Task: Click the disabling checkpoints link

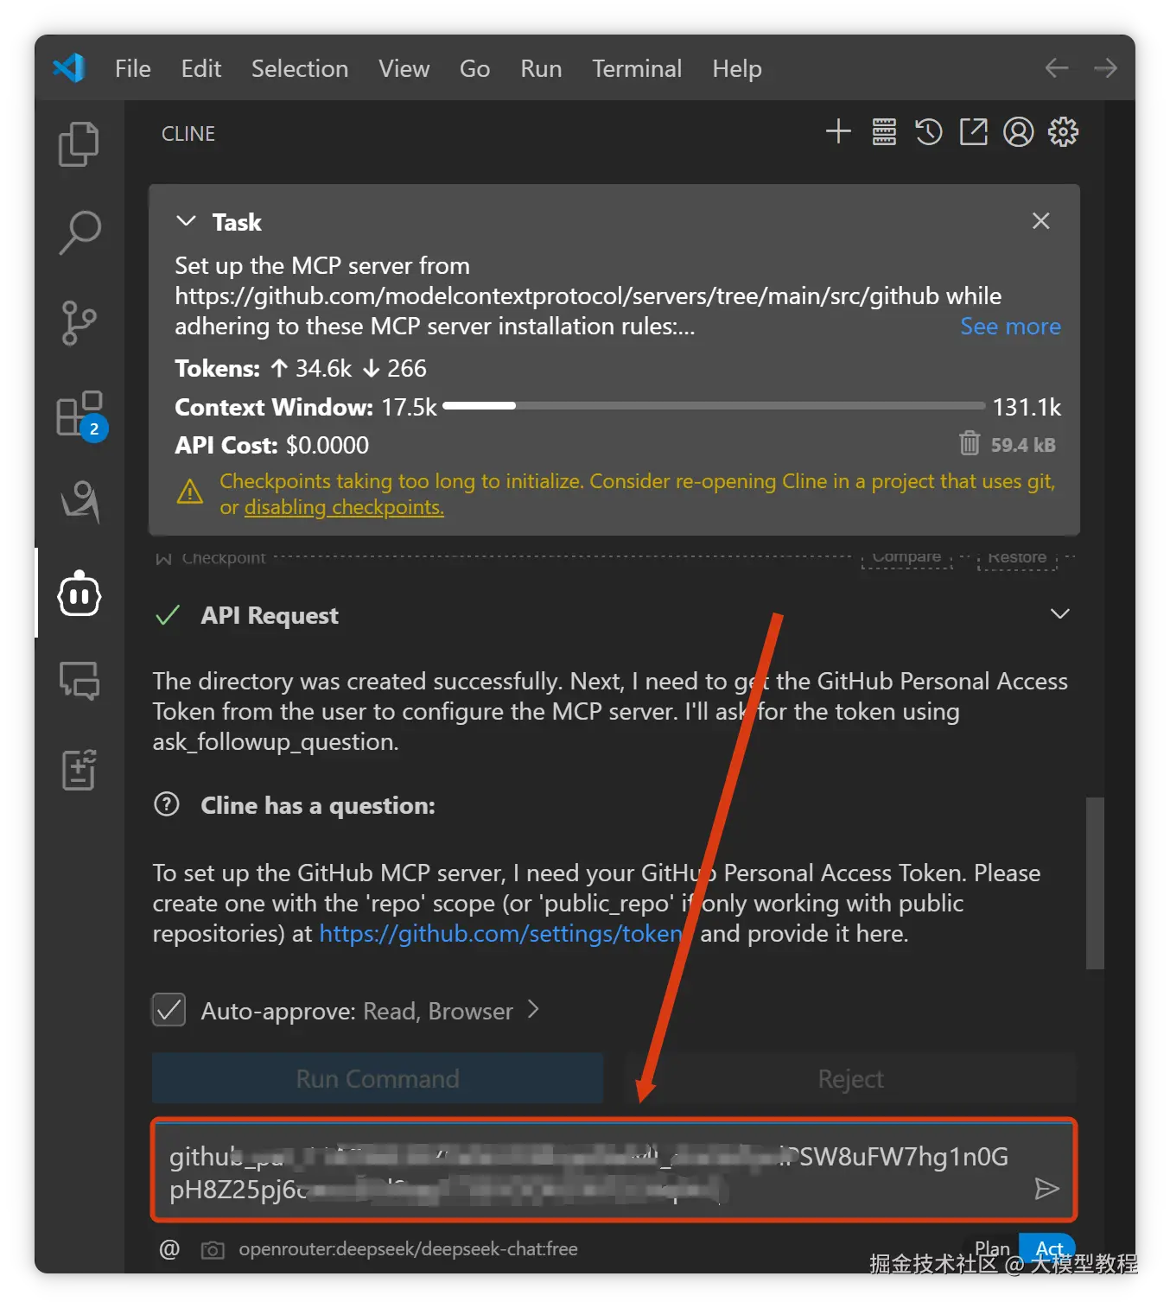Action: [344, 507]
